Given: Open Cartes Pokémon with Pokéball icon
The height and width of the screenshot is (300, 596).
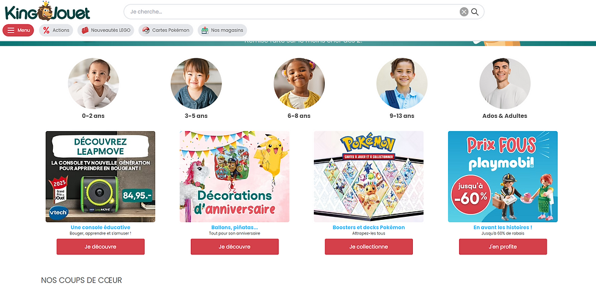Looking at the screenshot, I should point(165,30).
